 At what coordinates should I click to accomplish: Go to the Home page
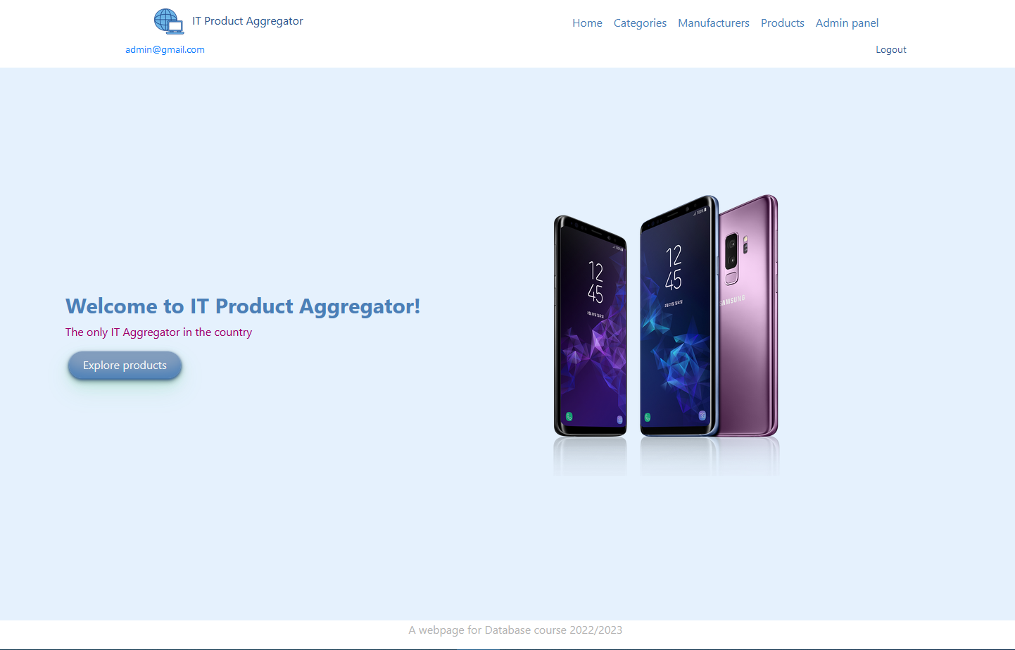click(x=587, y=23)
